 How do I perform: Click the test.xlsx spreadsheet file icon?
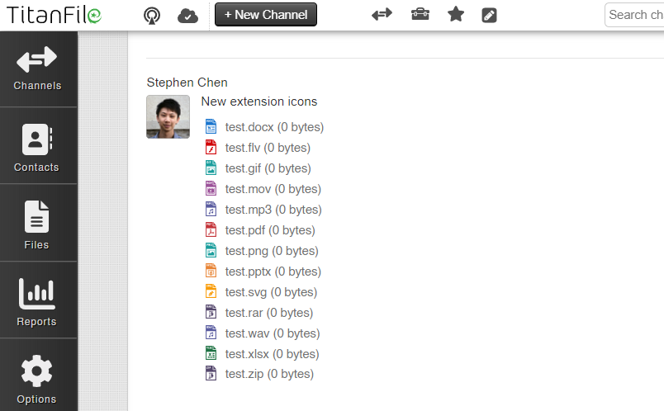pyautogui.click(x=211, y=353)
